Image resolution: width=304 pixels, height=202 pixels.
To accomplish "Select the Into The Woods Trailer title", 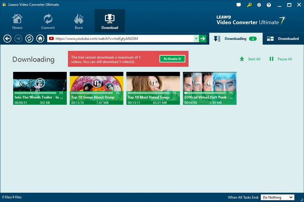I will point(39,97).
